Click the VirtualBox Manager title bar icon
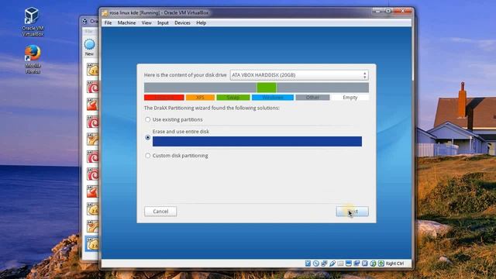 point(84,21)
